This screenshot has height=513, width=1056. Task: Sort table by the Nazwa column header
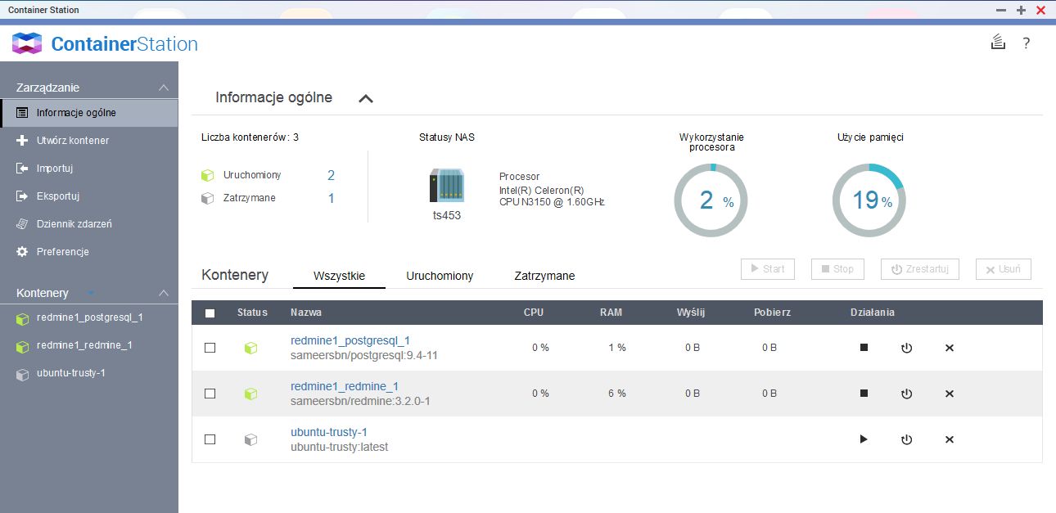[306, 313]
